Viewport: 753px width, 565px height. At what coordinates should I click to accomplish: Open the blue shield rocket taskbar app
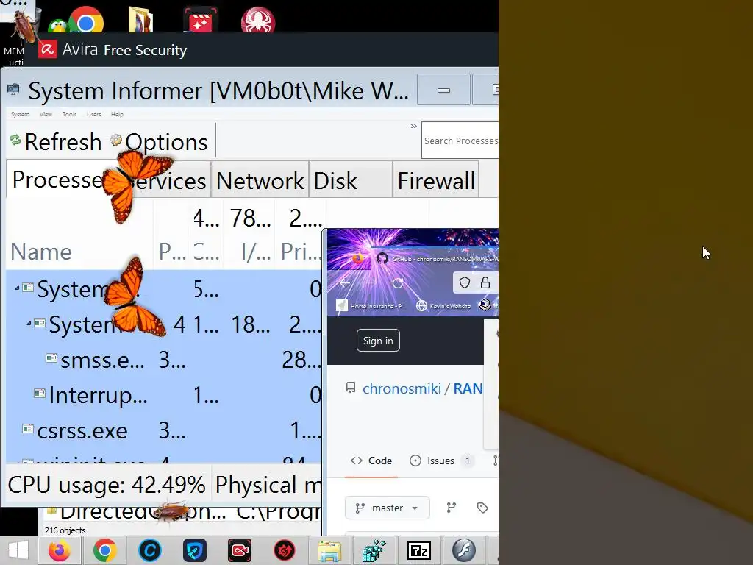(x=194, y=550)
